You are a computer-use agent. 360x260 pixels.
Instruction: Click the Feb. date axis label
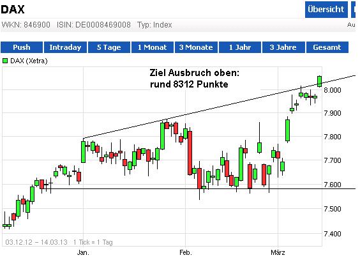coord(186,252)
